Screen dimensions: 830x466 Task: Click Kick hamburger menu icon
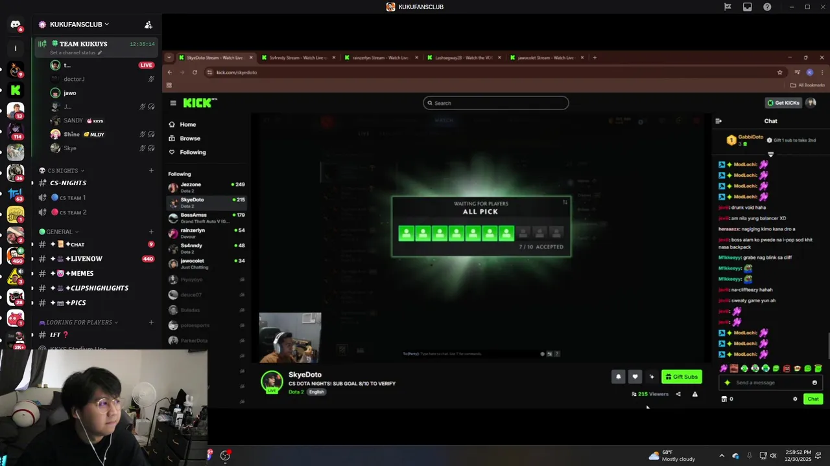(173, 103)
